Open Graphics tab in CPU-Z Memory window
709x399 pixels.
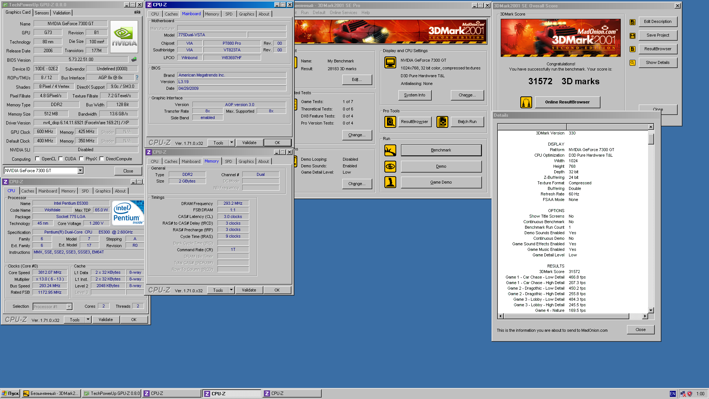point(246,161)
